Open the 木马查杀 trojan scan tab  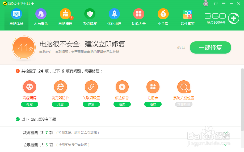(x=41, y=18)
